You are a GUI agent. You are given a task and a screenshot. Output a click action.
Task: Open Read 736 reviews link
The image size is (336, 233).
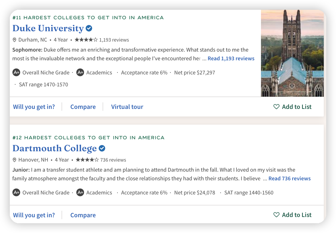coord(290,178)
